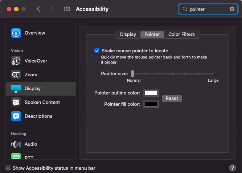Open the Zoom settings icon
Image resolution: width=242 pixels, height=173 pixels.
pyautogui.click(x=16, y=75)
